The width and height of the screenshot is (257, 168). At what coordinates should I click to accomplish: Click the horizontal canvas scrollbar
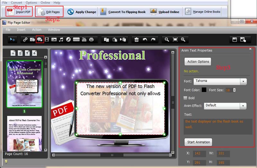tap(112, 155)
